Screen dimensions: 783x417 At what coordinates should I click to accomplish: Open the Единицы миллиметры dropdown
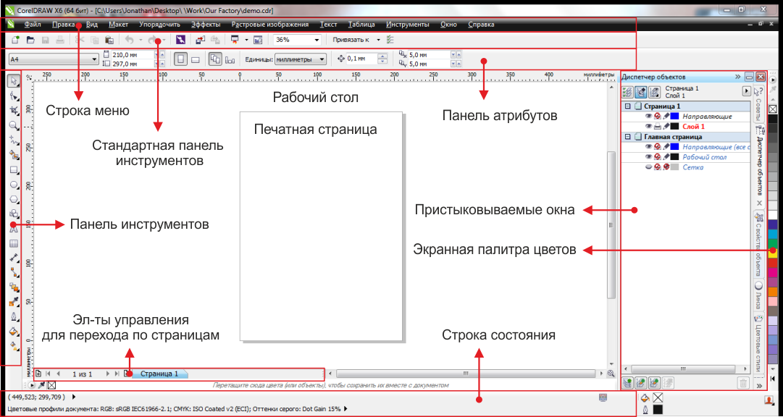tap(322, 59)
